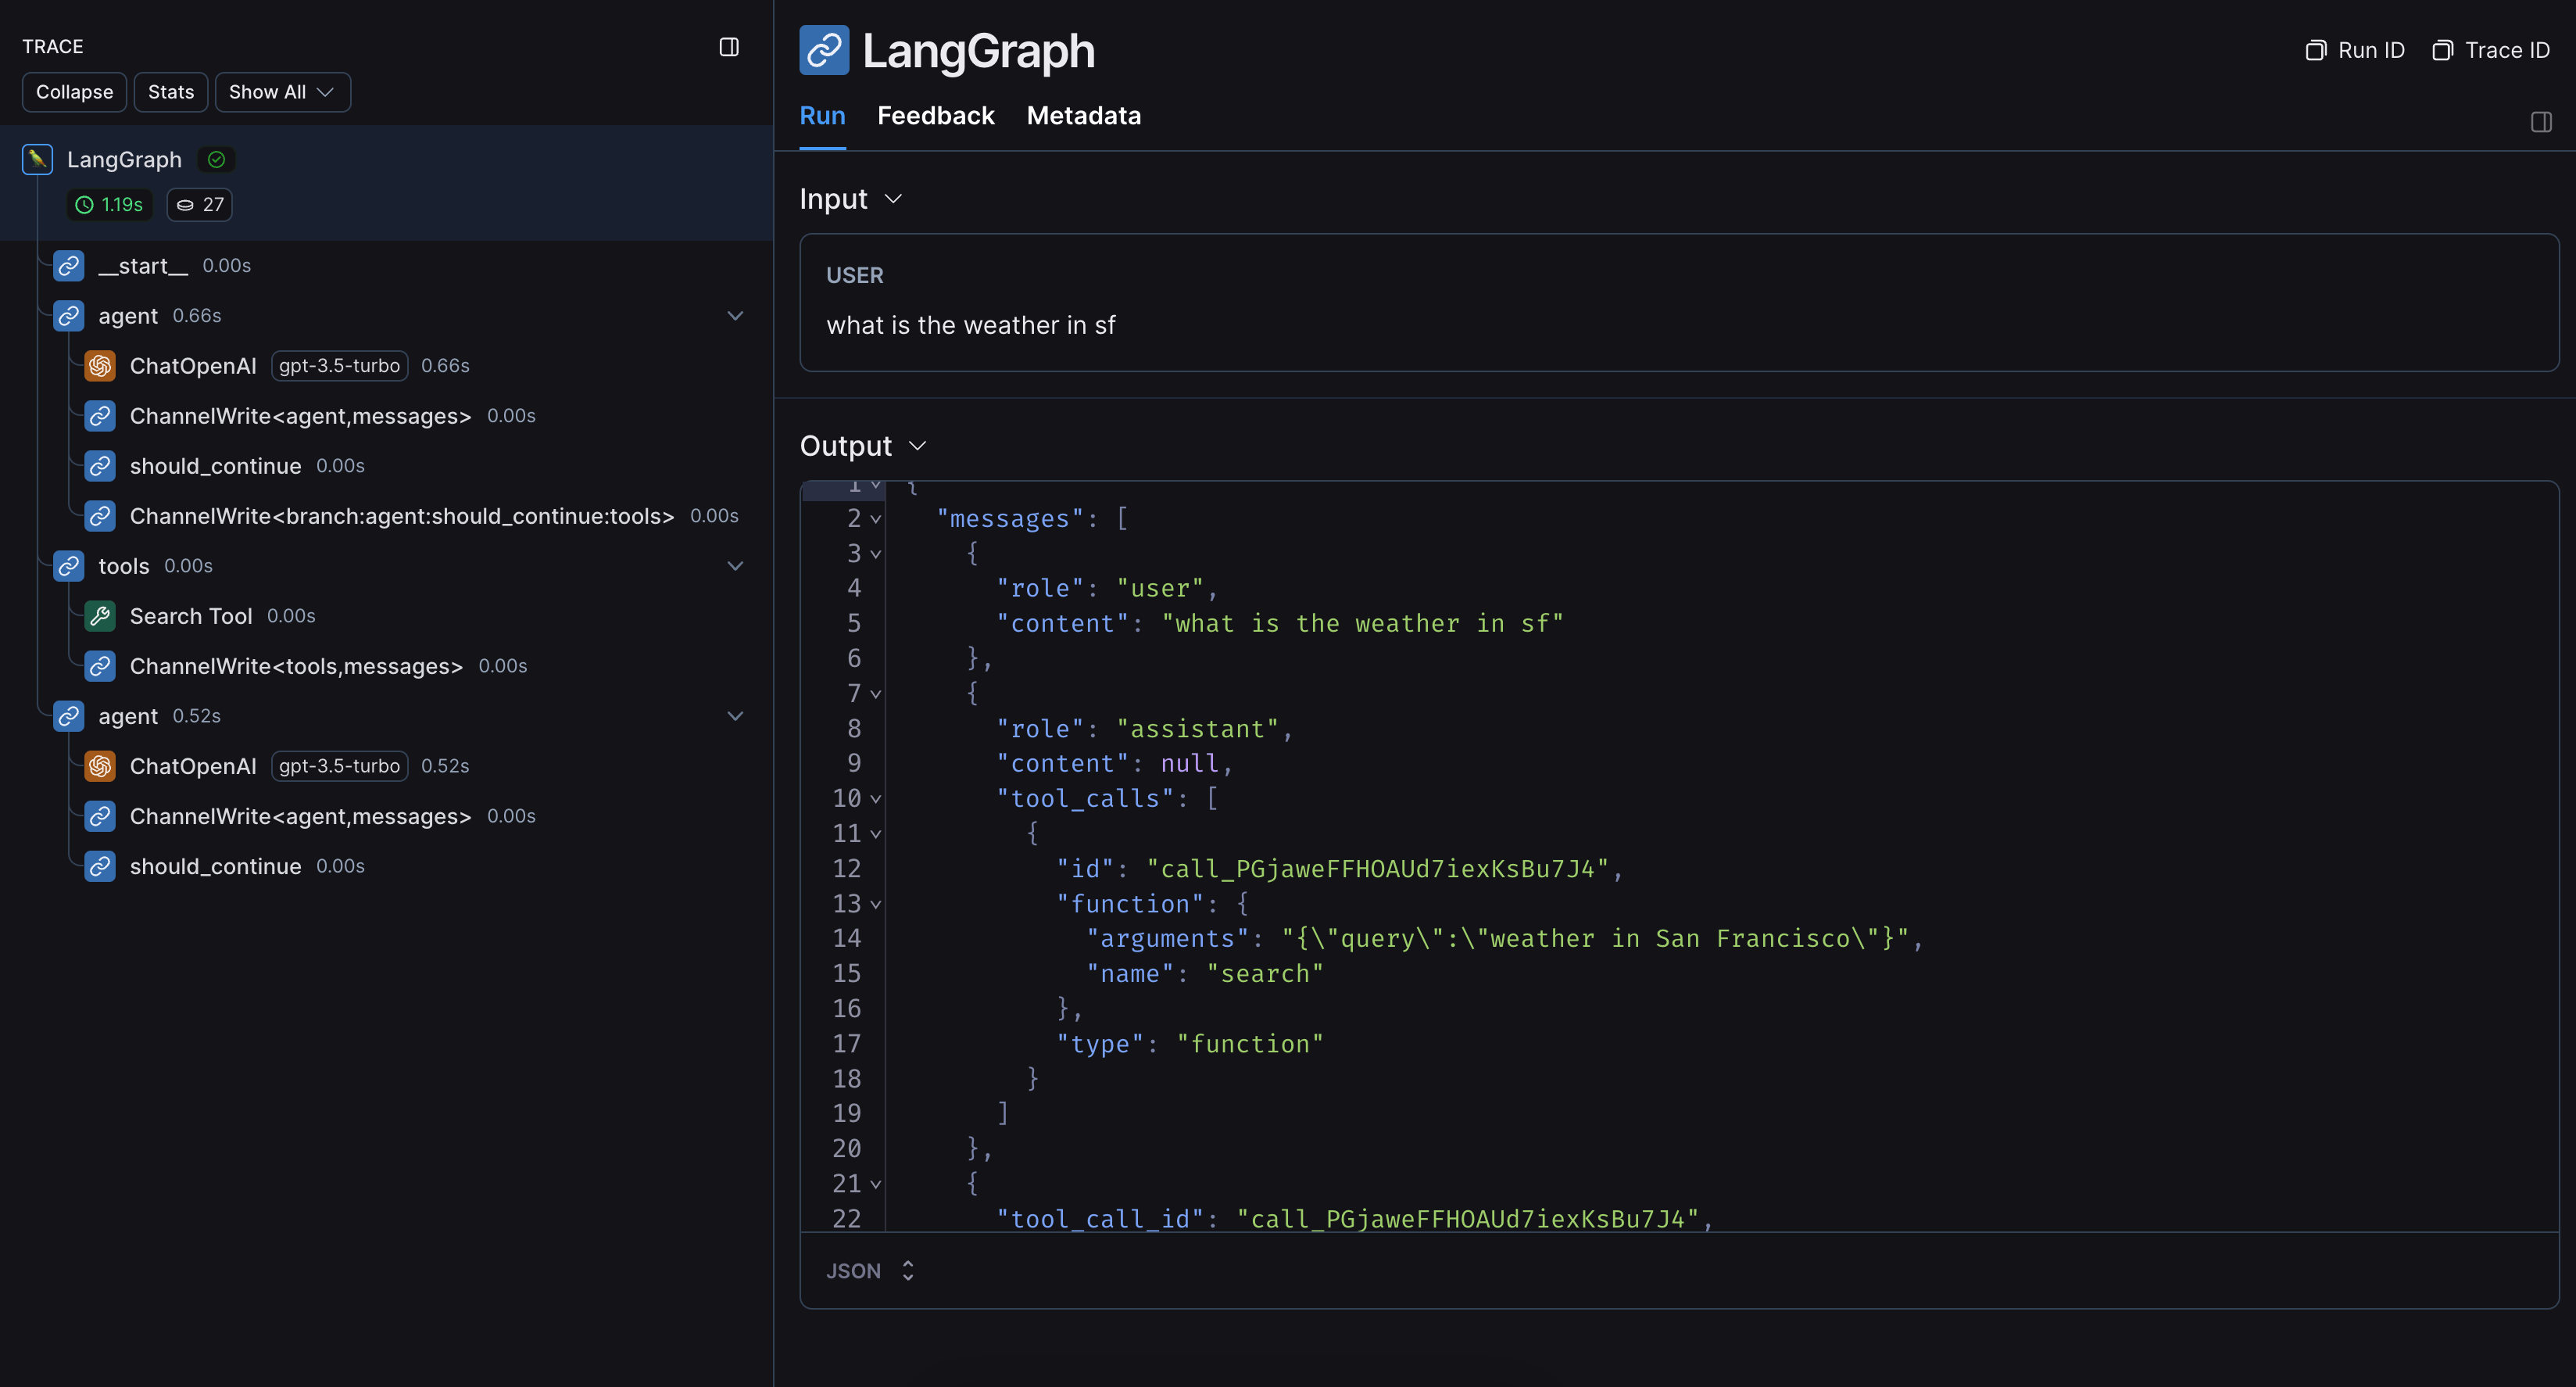Click the second agent (0.52s) chain icon
2576x1387 pixels.
tap(69, 715)
